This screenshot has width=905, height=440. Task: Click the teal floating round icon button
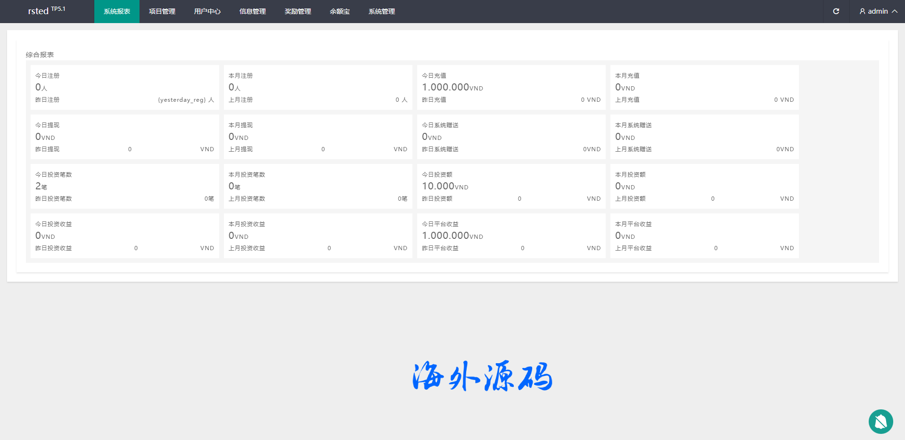pos(880,422)
